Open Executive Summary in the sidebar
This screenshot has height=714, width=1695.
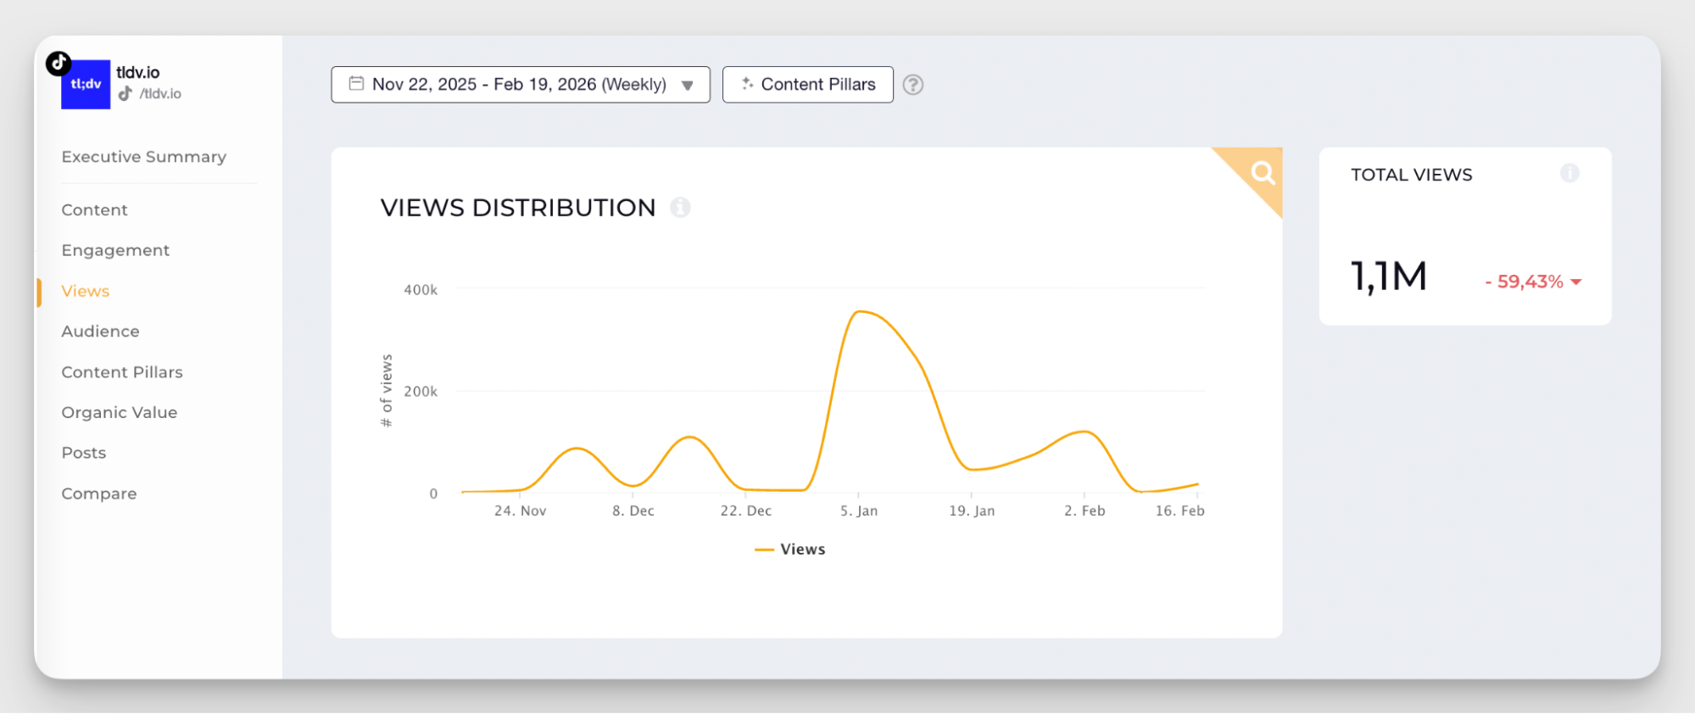click(x=143, y=157)
